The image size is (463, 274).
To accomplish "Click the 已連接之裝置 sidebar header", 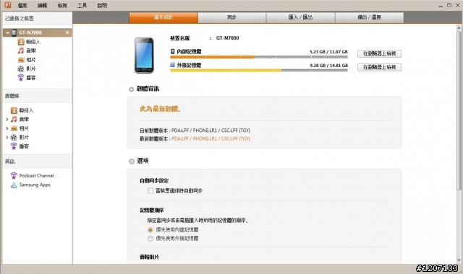I will pos(37,18).
